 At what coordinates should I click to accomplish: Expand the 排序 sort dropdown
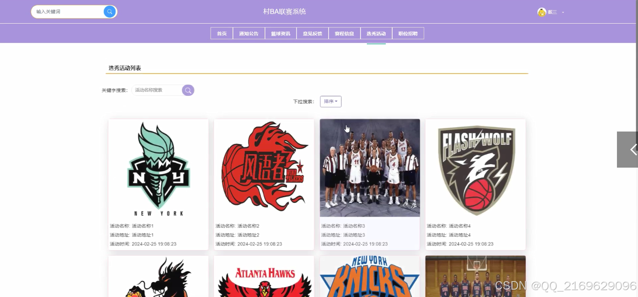pyautogui.click(x=331, y=101)
